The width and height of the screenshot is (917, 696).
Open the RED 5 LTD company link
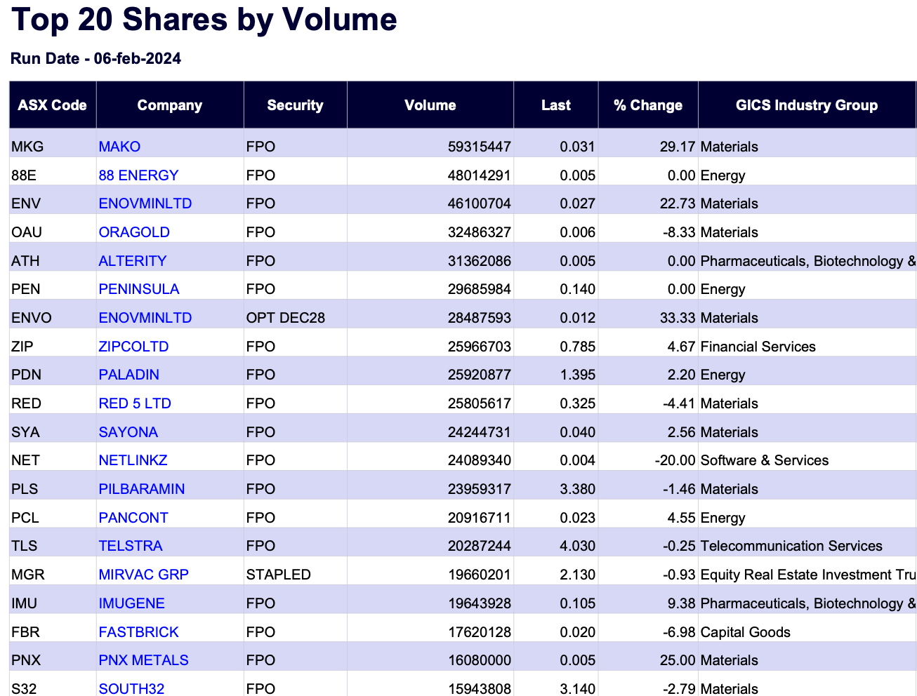[135, 403]
